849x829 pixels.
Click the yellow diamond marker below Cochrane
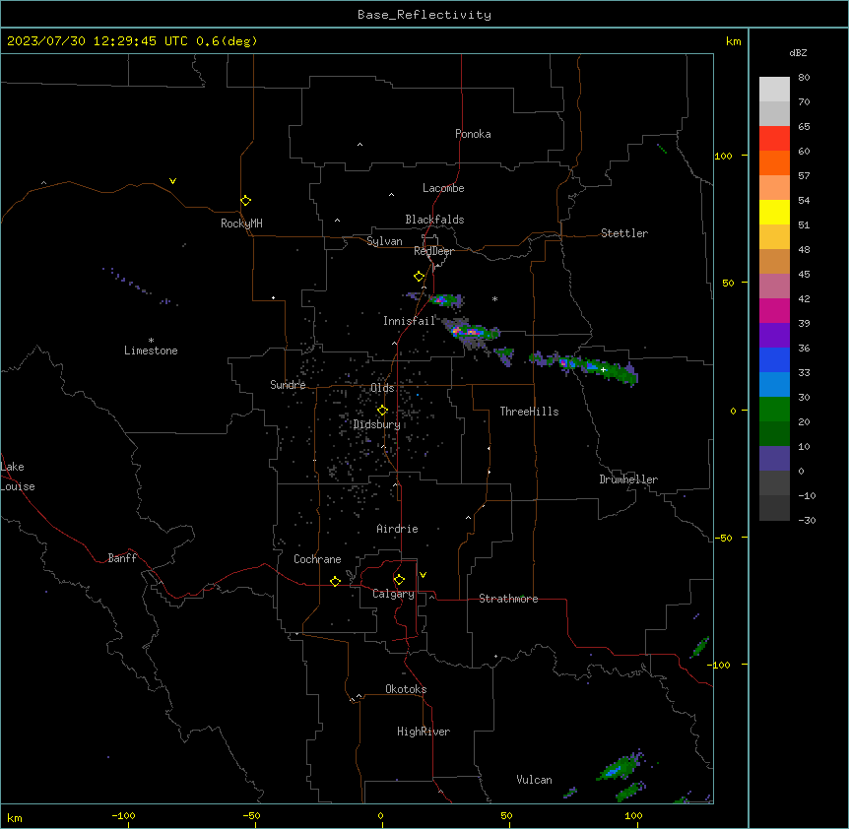[x=335, y=581]
